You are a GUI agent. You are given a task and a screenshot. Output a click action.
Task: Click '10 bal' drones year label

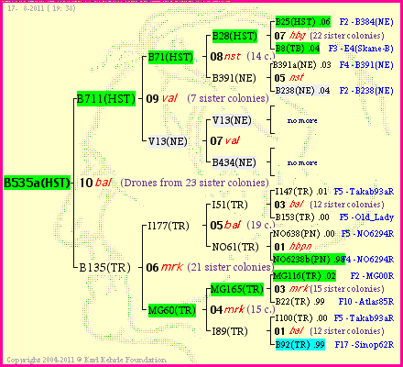coord(95,183)
